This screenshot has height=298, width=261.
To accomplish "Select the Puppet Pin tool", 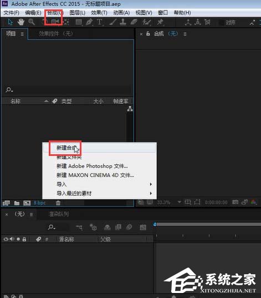I will (160, 22).
